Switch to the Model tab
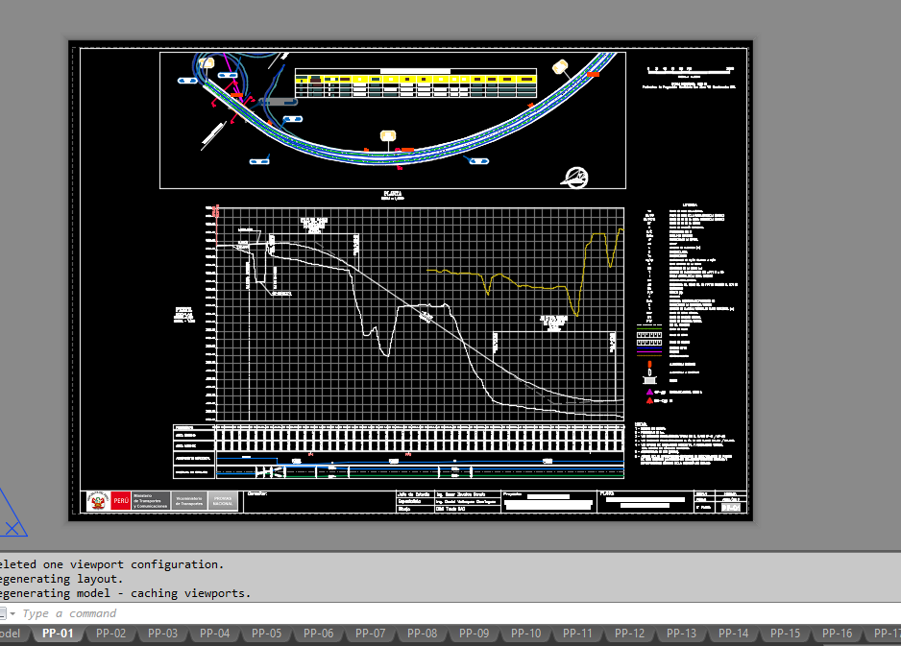Image resolution: width=901 pixels, height=646 pixels. pyautogui.click(x=10, y=634)
